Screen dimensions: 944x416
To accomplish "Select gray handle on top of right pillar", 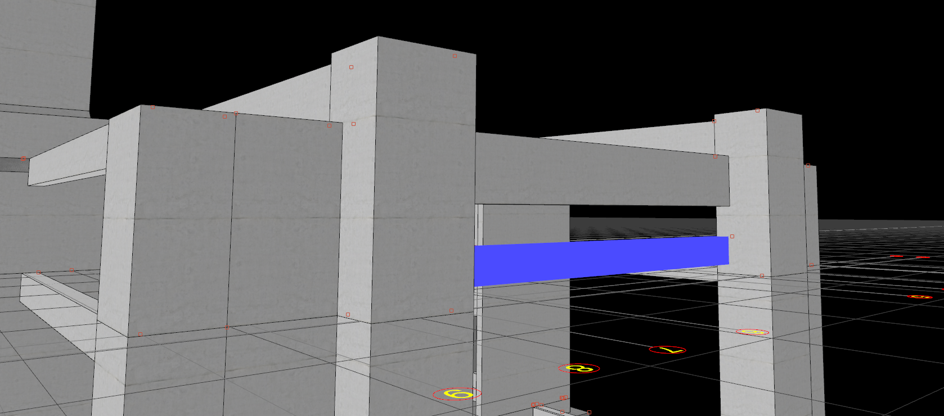I will (757, 111).
